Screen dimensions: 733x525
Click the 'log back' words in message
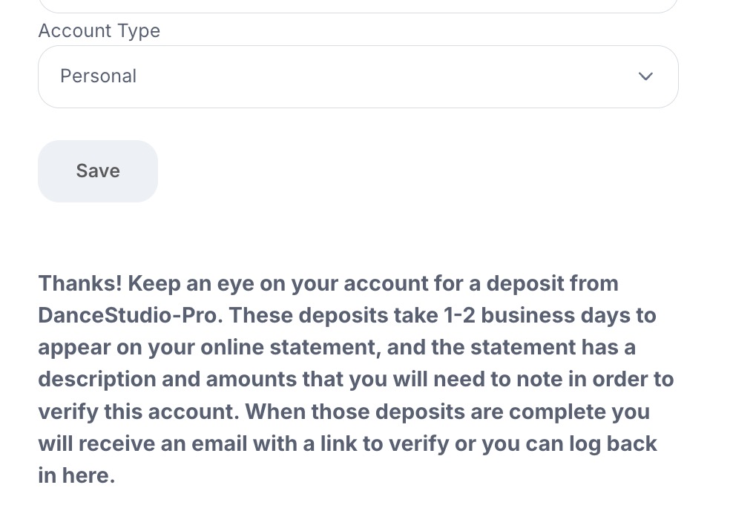point(613,443)
